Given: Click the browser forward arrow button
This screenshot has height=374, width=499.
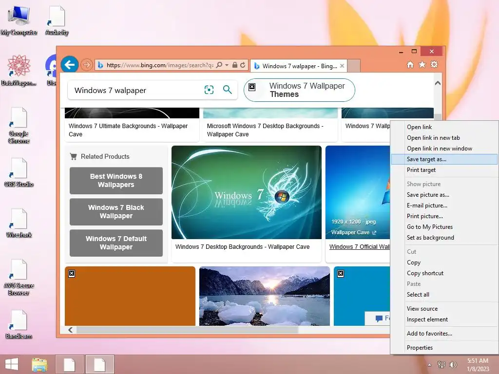Looking at the screenshot, I should coord(86,65).
